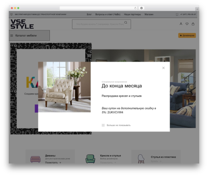Click "Посмотреть" under Диваны
This screenshot has height=176, width=208.
(x=53, y=162)
